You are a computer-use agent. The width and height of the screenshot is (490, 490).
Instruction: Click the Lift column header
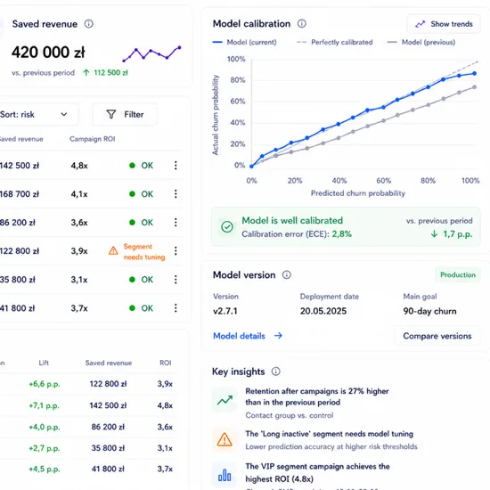[x=44, y=363]
